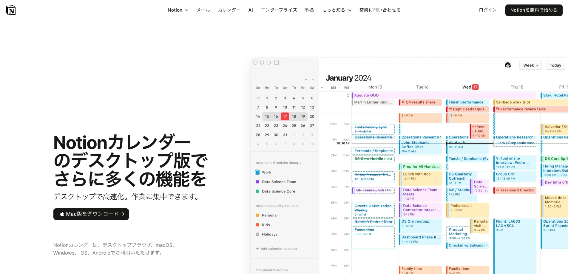This screenshot has height=274, width=568.
Task: Enable the Personal calendar checkbox
Action: [257, 215]
